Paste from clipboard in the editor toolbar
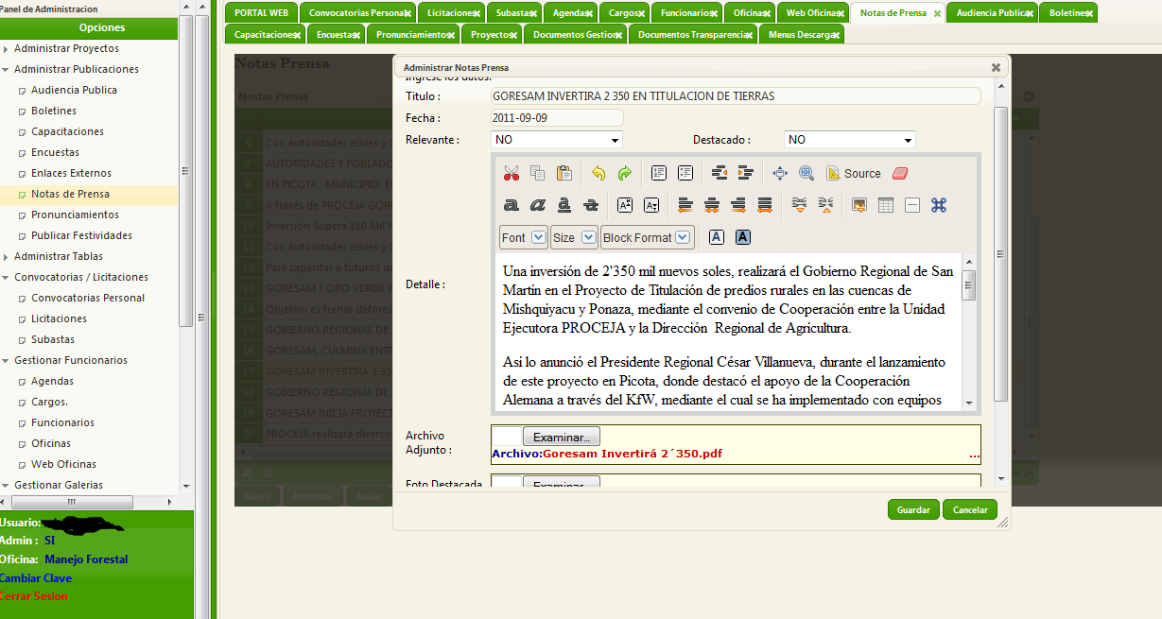 pos(564,173)
